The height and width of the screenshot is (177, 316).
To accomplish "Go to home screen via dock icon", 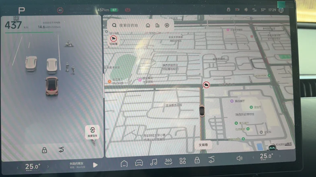I will point(124,163).
